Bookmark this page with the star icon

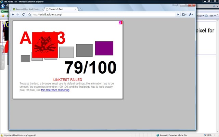(29, 14)
